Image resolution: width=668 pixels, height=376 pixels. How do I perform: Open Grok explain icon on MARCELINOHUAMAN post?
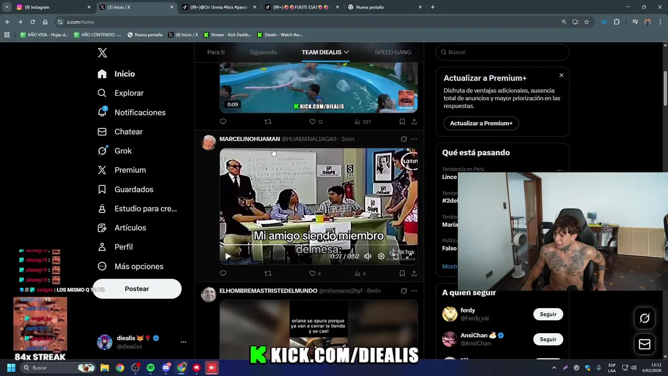(x=403, y=139)
